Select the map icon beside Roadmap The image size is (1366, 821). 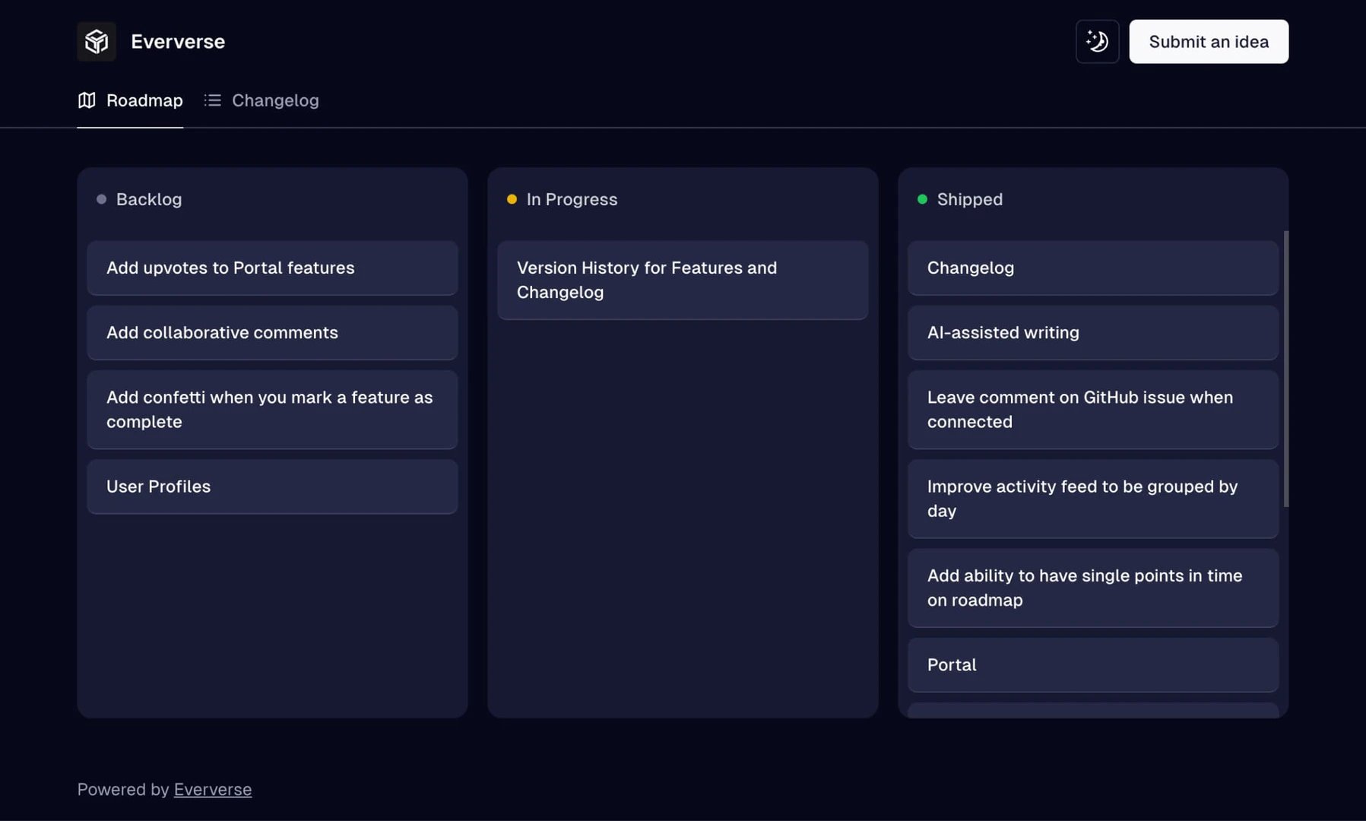[x=86, y=100]
